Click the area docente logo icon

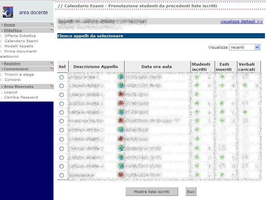point(8,12)
